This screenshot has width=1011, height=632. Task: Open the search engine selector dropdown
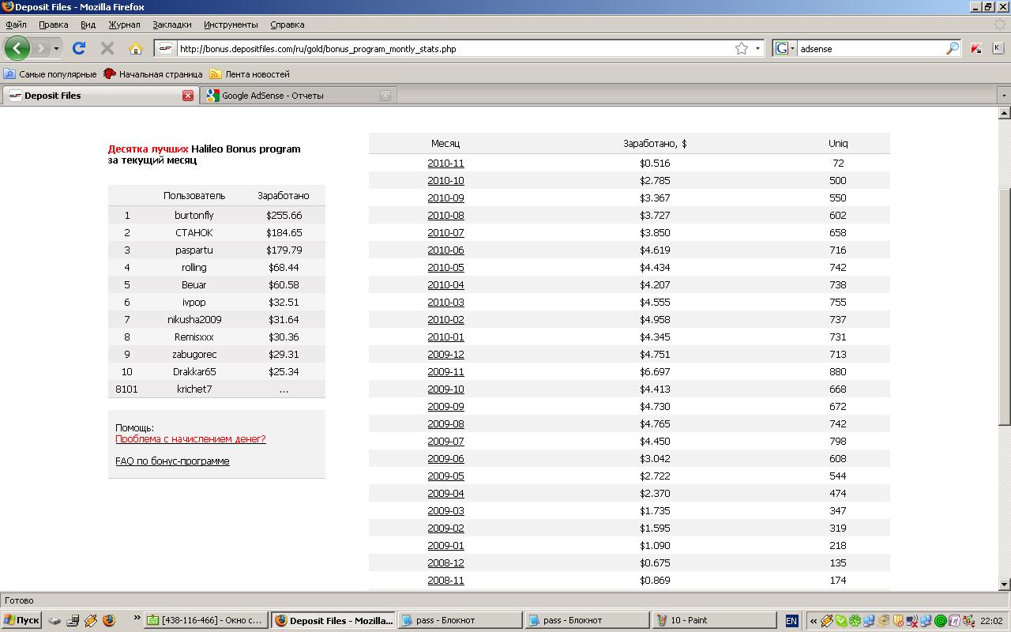pos(784,48)
